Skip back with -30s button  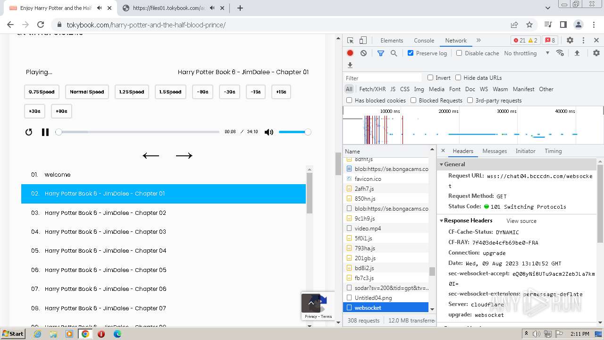click(230, 92)
